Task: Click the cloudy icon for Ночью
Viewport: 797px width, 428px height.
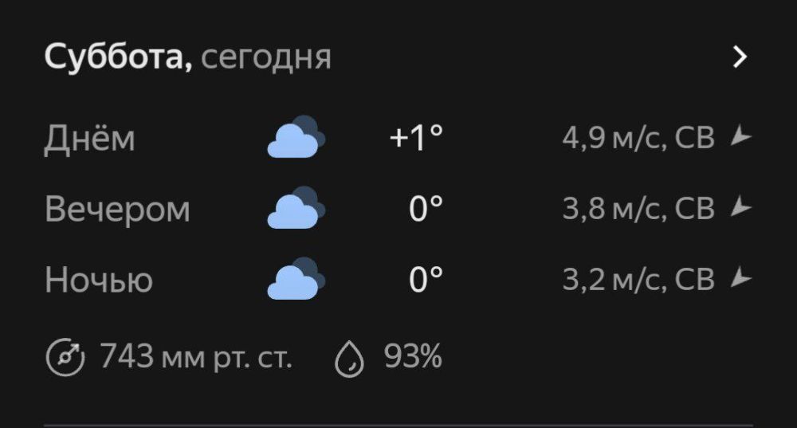Action: [296, 279]
